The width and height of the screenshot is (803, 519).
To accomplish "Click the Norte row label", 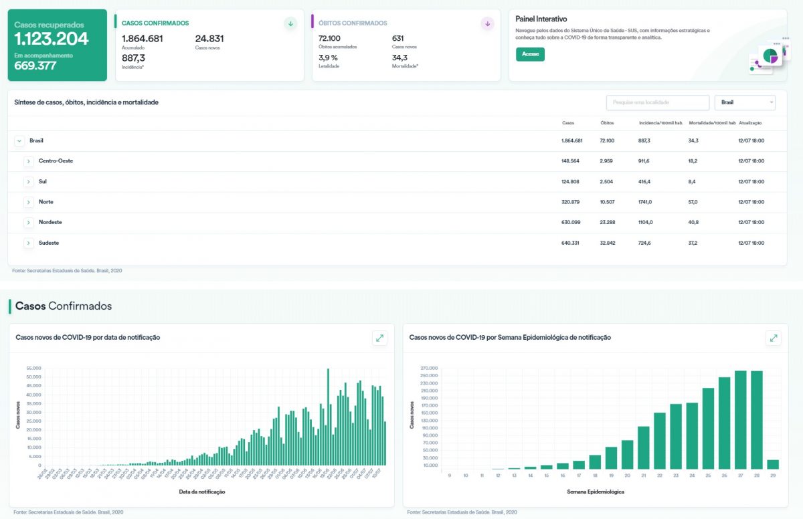I will pos(46,202).
